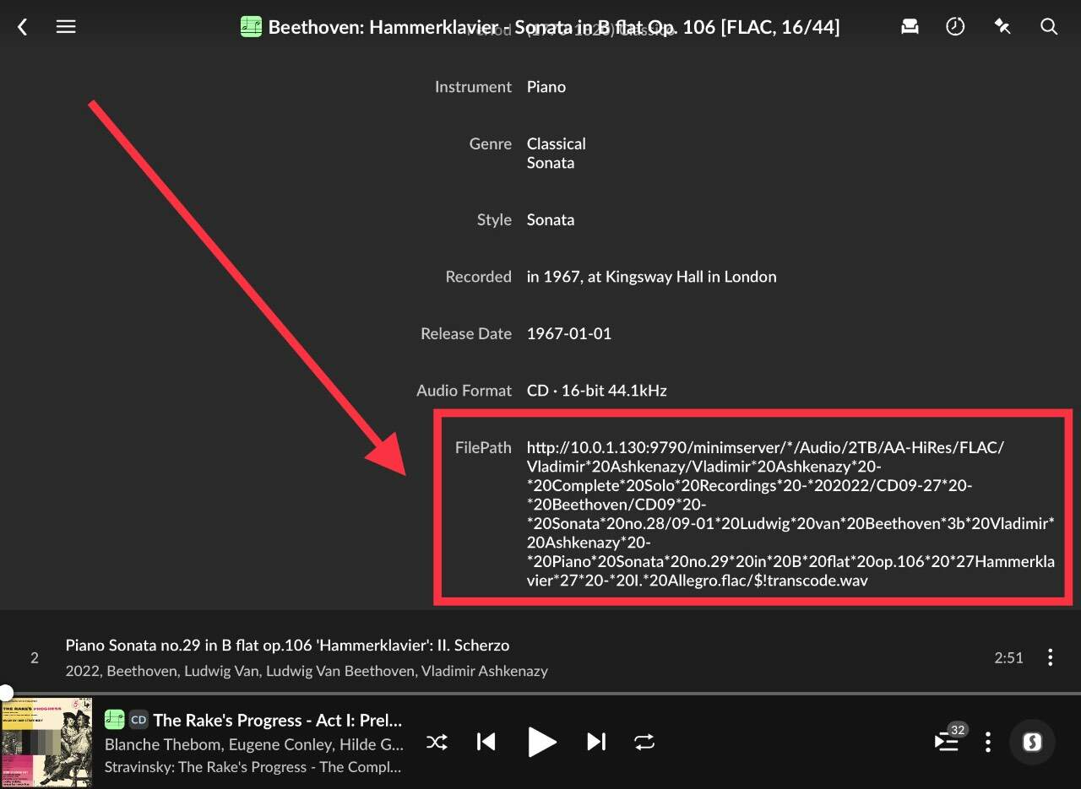Open the play queue with 32 items
This screenshot has height=789, width=1081.
click(x=948, y=741)
